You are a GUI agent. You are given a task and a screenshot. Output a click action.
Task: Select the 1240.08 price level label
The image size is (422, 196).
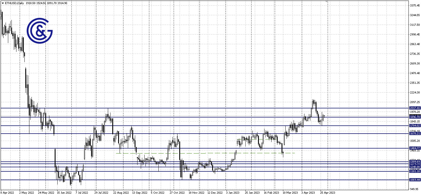click(415, 167)
